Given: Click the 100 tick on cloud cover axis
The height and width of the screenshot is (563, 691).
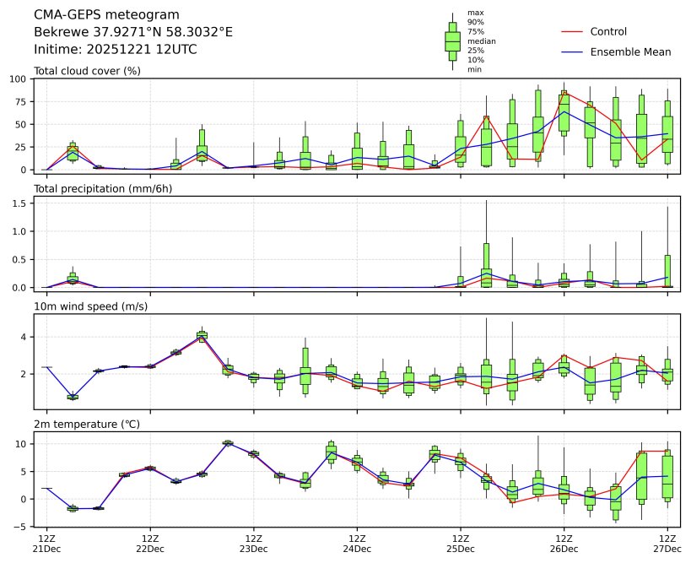Looking at the screenshot, I should coord(19,78).
